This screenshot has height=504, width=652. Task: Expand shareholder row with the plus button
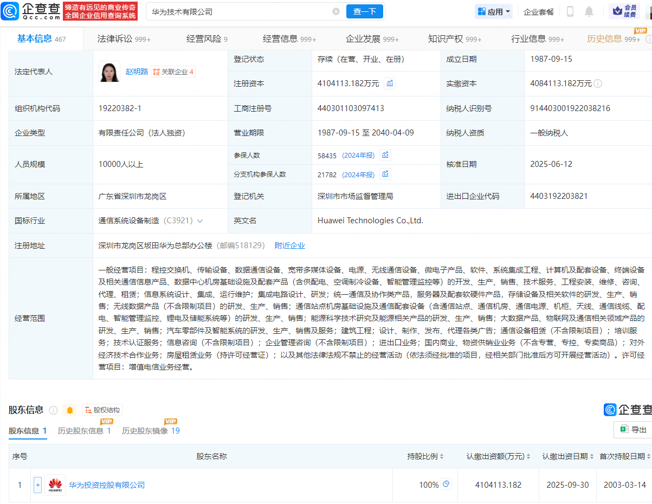coord(37,485)
